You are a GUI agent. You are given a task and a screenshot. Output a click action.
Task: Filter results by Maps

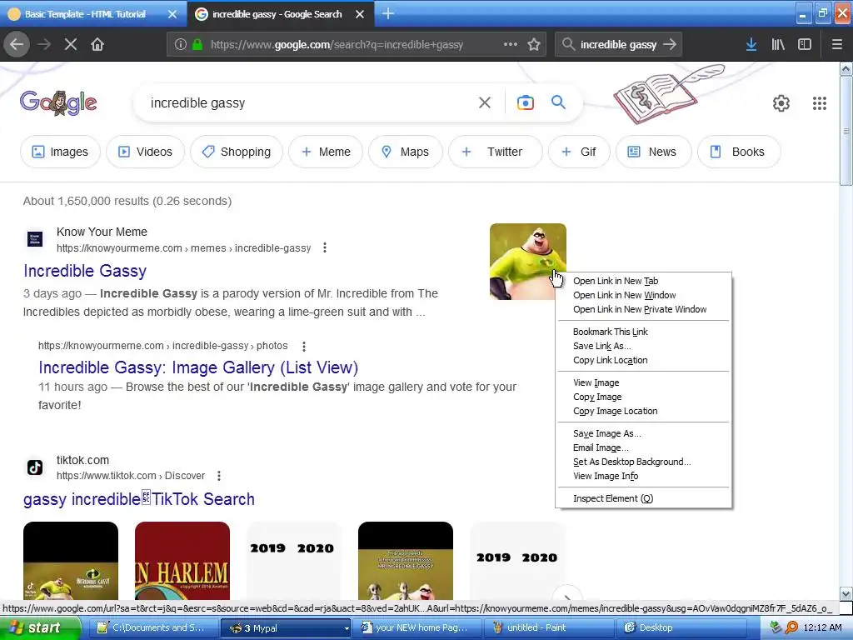pos(406,152)
